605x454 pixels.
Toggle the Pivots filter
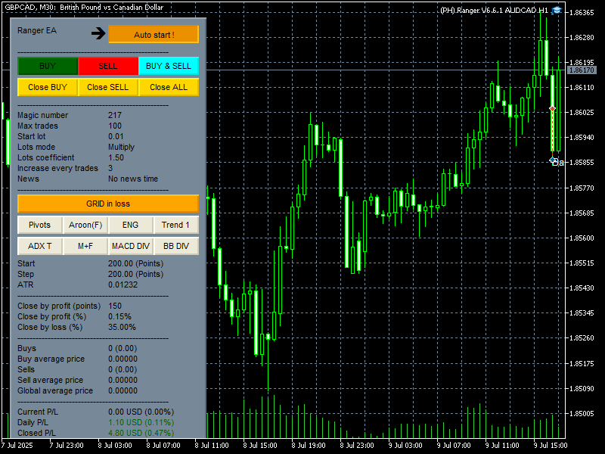tap(40, 225)
